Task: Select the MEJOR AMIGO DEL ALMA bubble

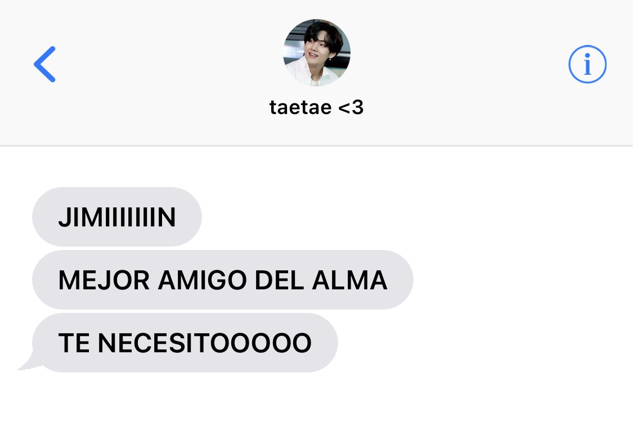Action: click(x=223, y=280)
